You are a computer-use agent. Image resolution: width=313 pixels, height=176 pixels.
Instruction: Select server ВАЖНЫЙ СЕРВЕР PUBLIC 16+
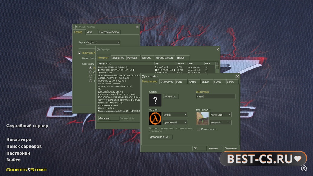pyautogui.click(x=156, y=67)
